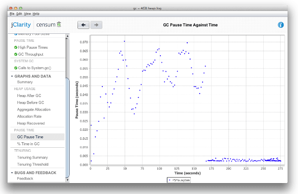298x194 pixels.
Task: Click the sidebar scrollbar up arrow
Action: pyautogui.click(x=67, y=36)
